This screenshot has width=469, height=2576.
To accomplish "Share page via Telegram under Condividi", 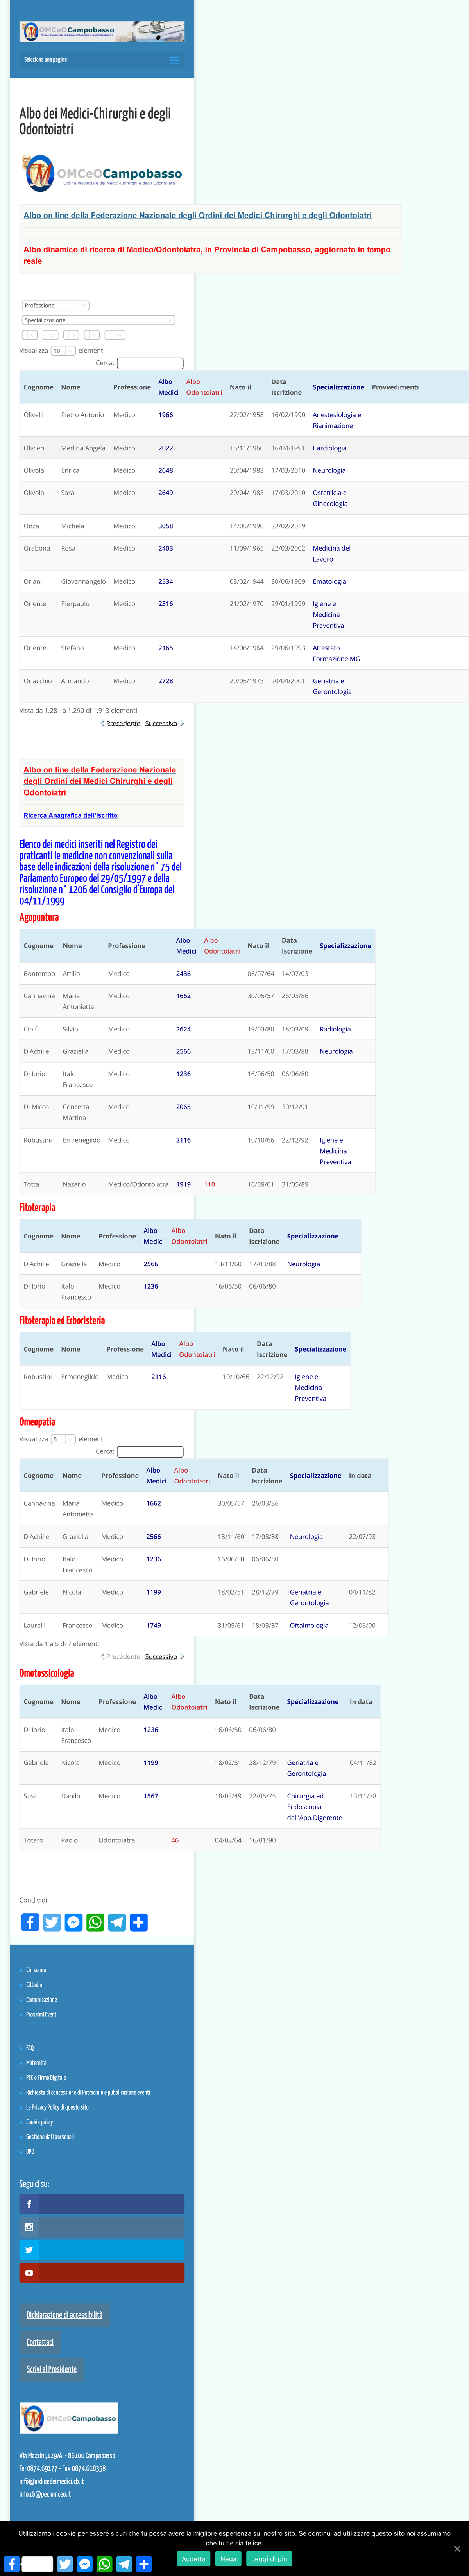I will pyautogui.click(x=117, y=1922).
